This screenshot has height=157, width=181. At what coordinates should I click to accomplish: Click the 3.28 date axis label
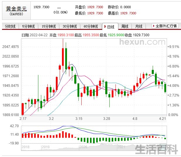(107, 119)
